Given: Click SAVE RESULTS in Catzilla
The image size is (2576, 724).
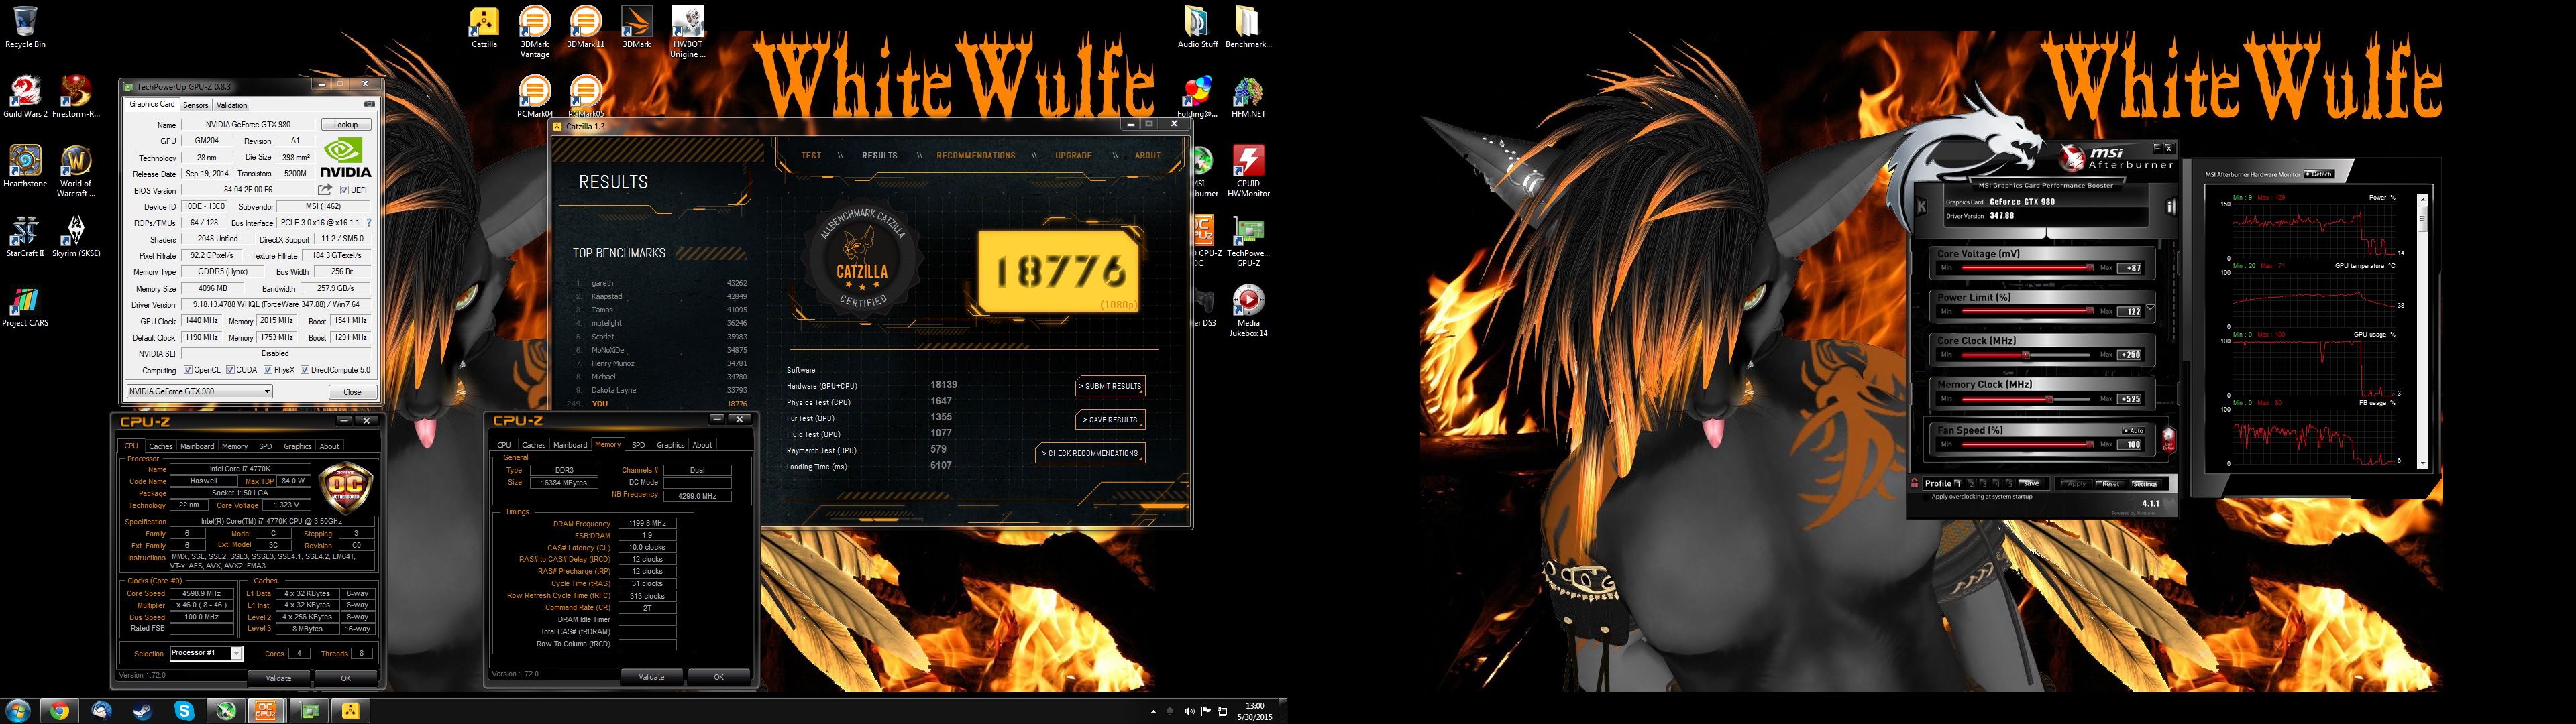Looking at the screenshot, I should [x=1110, y=420].
